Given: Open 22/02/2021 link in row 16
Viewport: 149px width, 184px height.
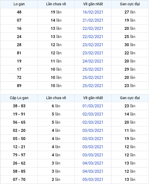Looking at the screenshot, I should pyautogui.click(x=93, y=29).
